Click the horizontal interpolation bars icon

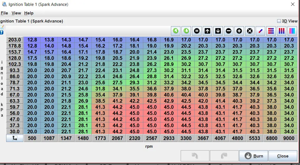[271, 31]
